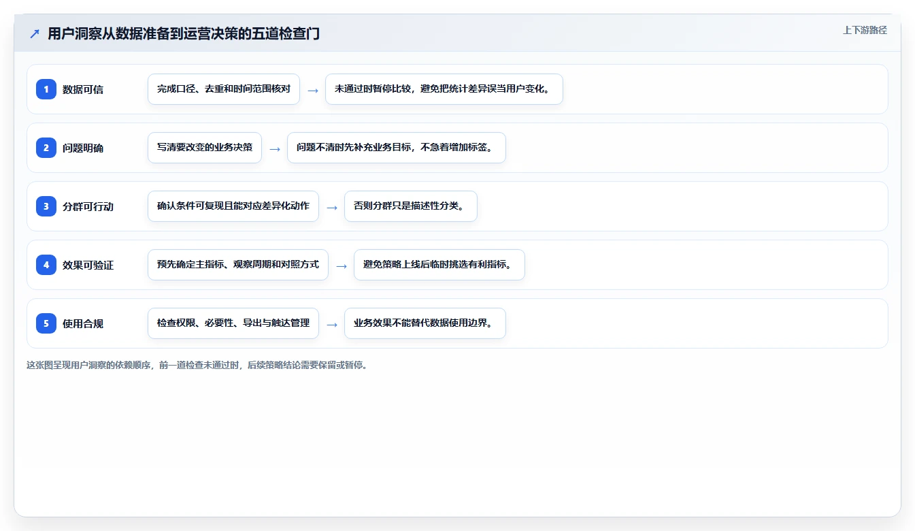Click the title 用户洞察从数据准备到运营决策的五道检查门

[184, 34]
